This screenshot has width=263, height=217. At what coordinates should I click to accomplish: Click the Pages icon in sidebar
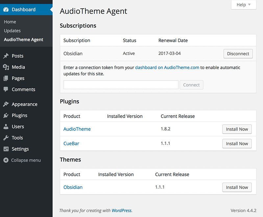6,78
